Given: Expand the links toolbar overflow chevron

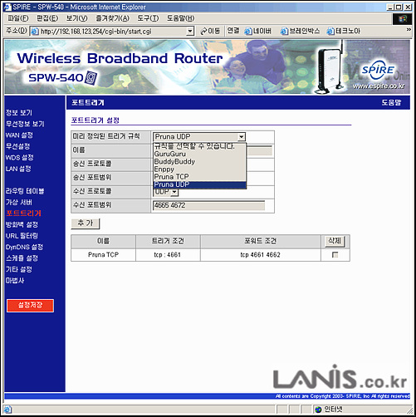Looking at the screenshot, I should coord(409,29).
